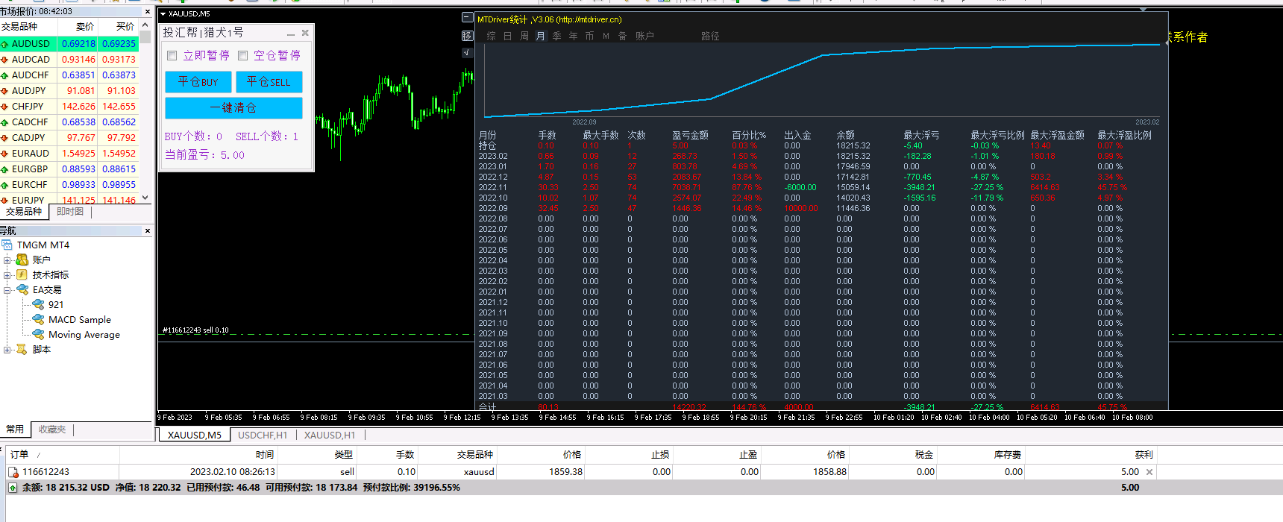Click the TMGM MT4 root icon

point(7,245)
